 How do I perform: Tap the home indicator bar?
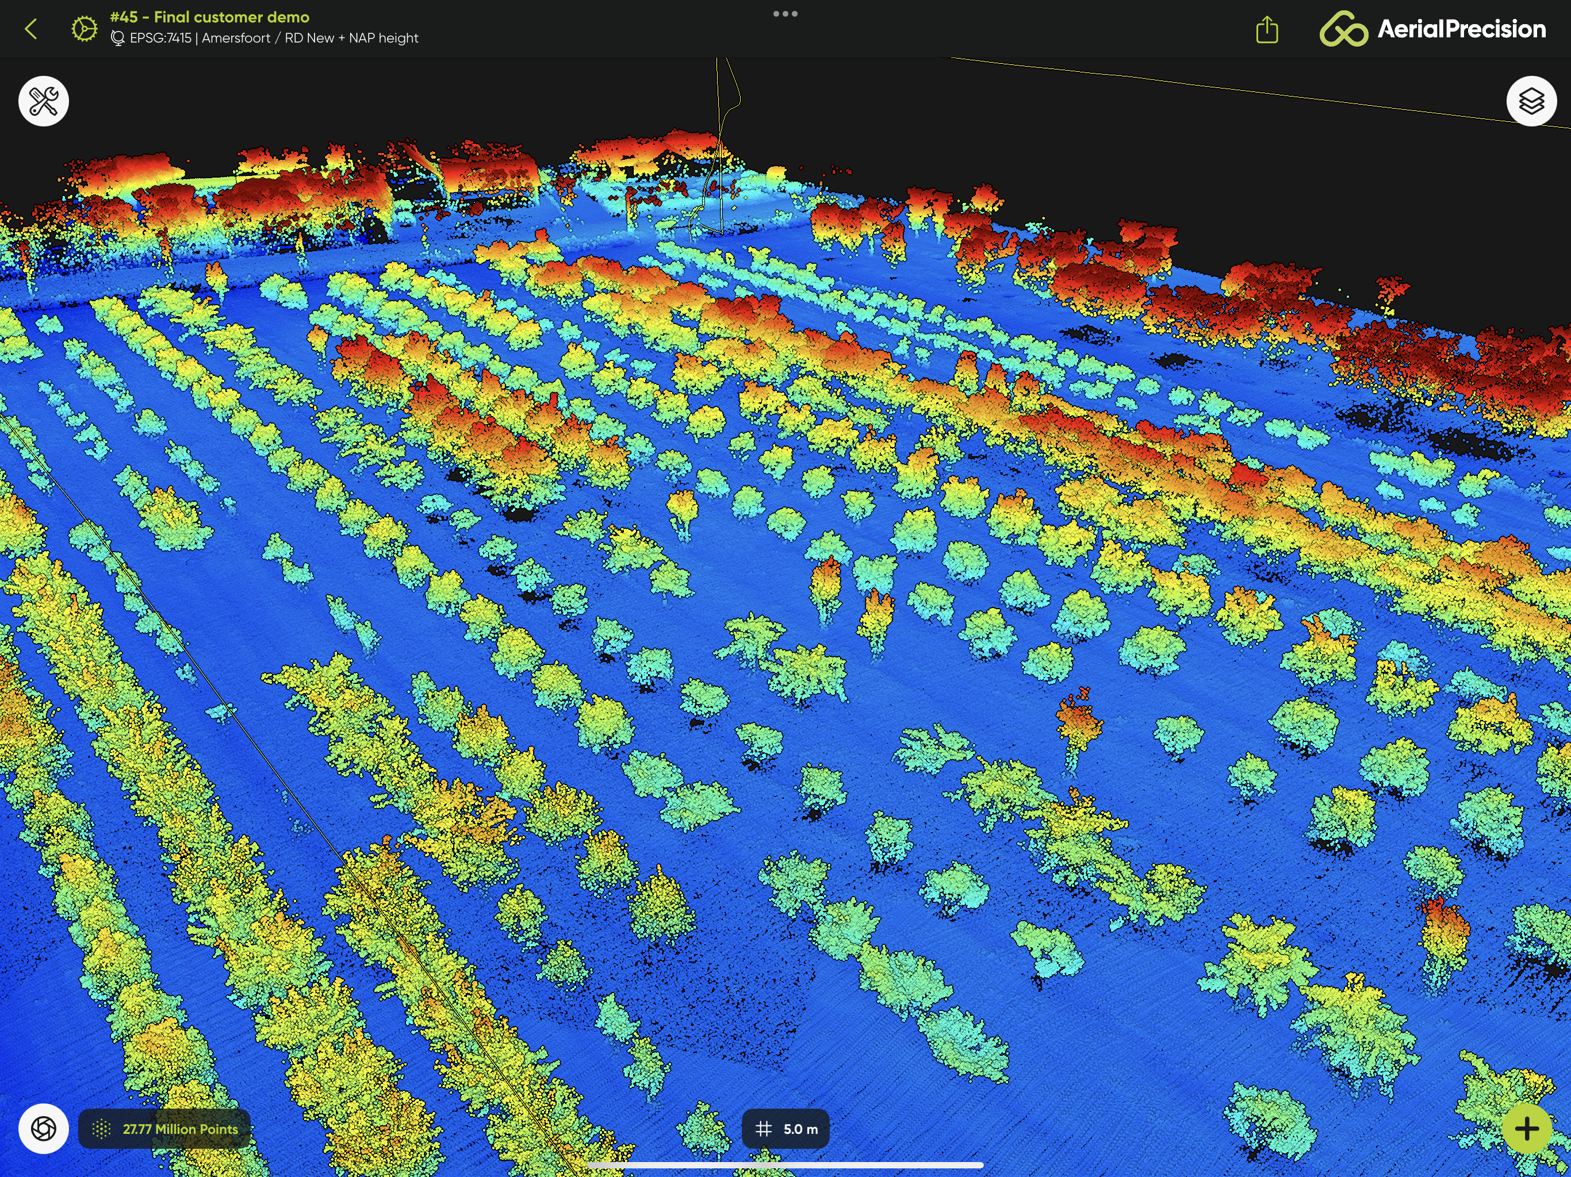(x=785, y=1165)
